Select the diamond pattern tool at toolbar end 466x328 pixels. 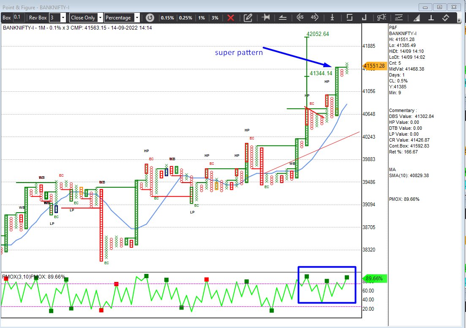pyautogui.click(x=445, y=18)
